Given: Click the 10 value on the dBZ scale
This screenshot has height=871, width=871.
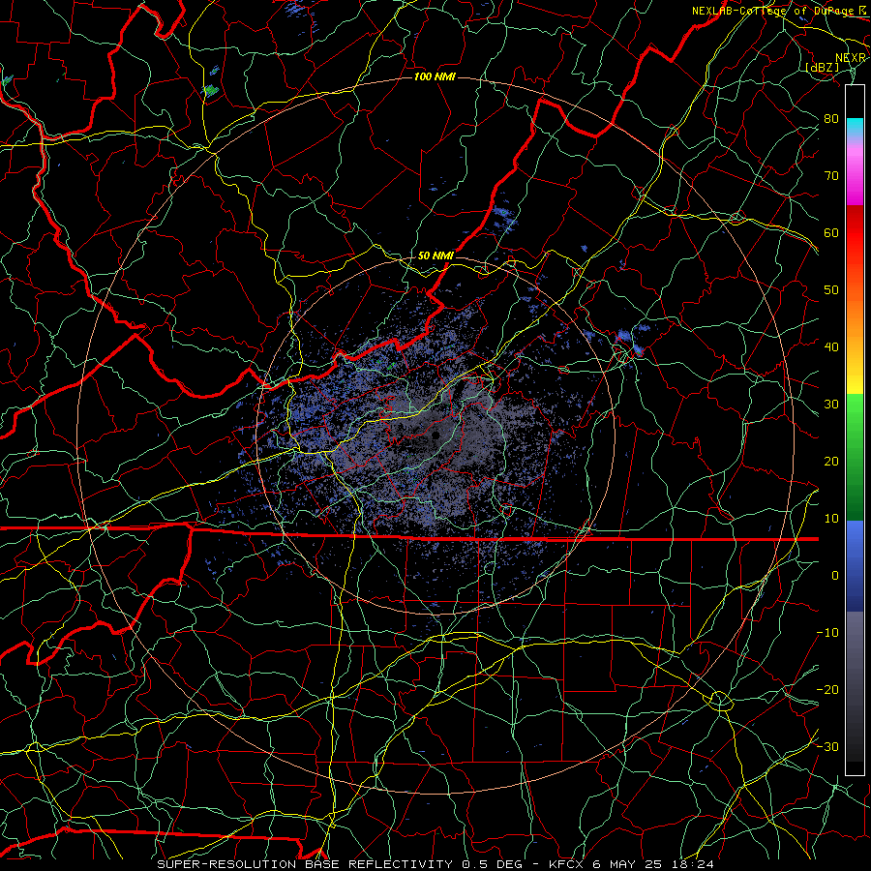Looking at the screenshot, I should 831,519.
